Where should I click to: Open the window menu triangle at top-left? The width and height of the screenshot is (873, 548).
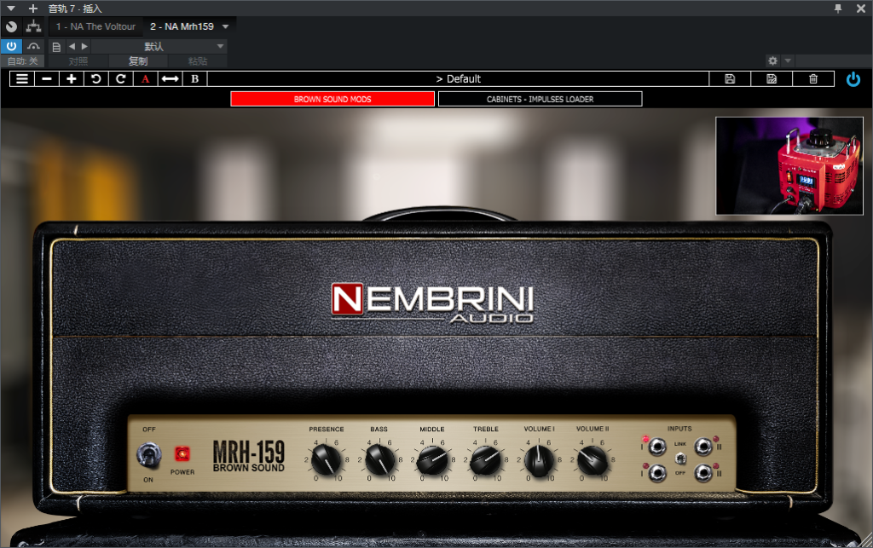point(10,9)
